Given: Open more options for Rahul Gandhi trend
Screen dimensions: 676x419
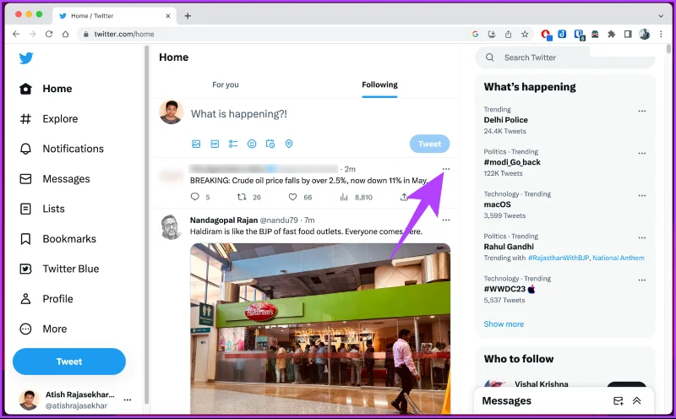Looking at the screenshot, I should click(641, 237).
